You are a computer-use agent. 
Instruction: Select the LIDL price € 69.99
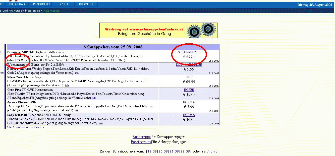(189, 82)
